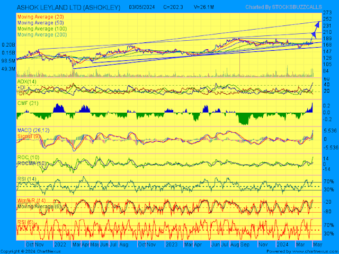The width and height of the screenshot is (339, 254).
Task: Click the 0.15B volume axis label
Action: click(x=8, y=53)
